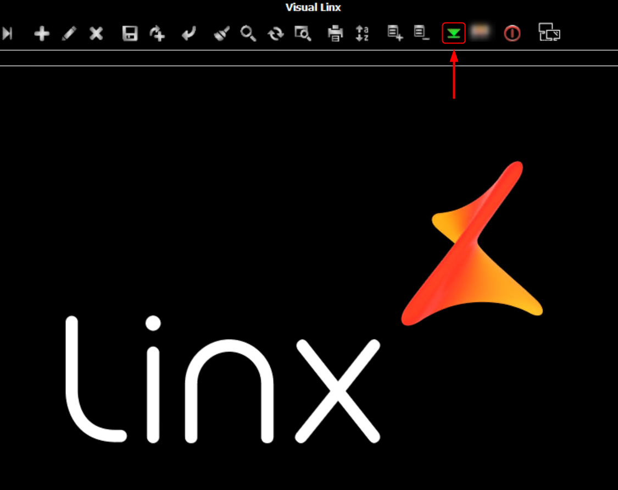This screenshot has width=618, height=490.
Task: Open print preview with the document magnifier icon
Action: (x=302, y=33)
